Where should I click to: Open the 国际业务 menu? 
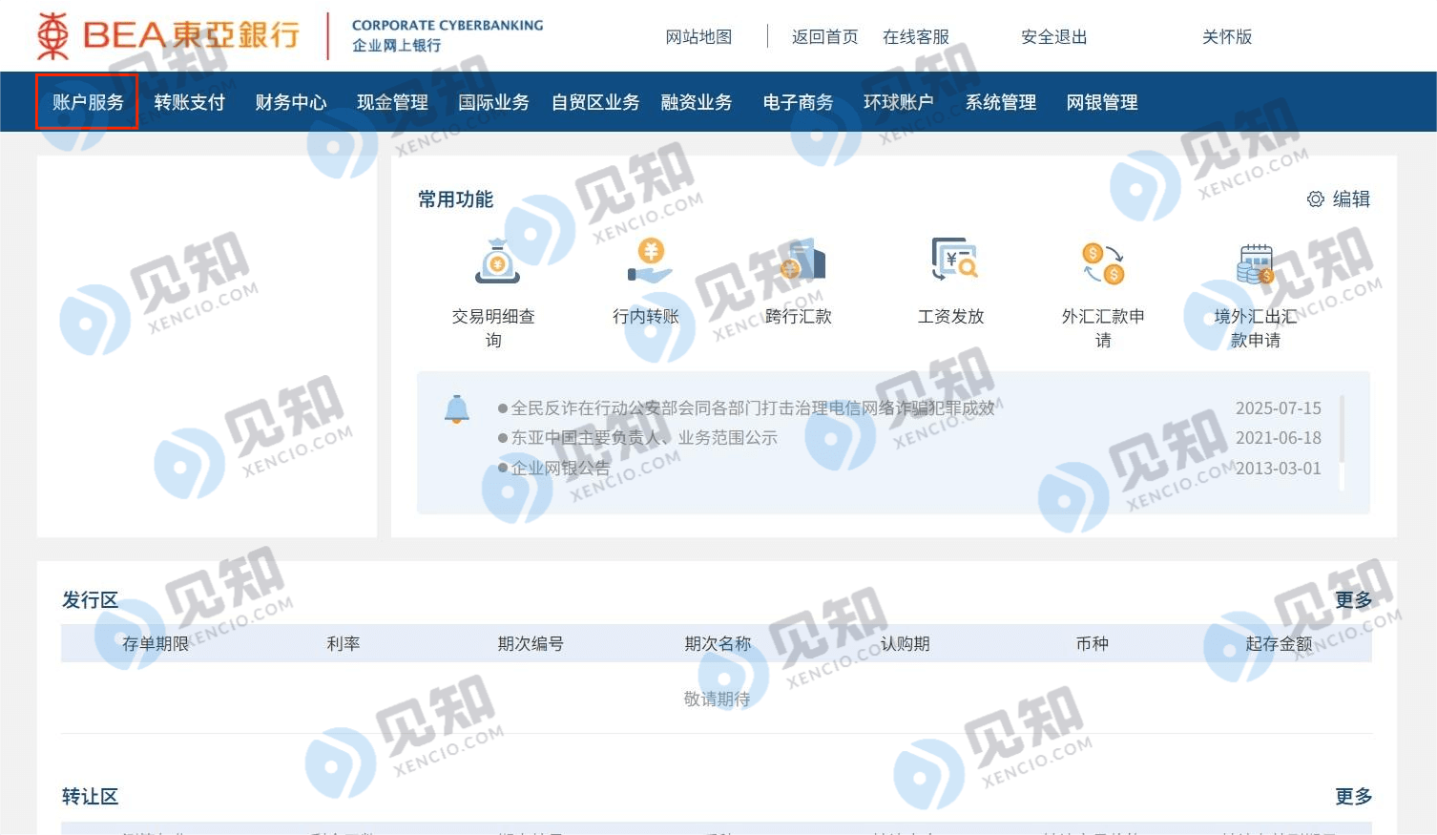pos(493,102)
